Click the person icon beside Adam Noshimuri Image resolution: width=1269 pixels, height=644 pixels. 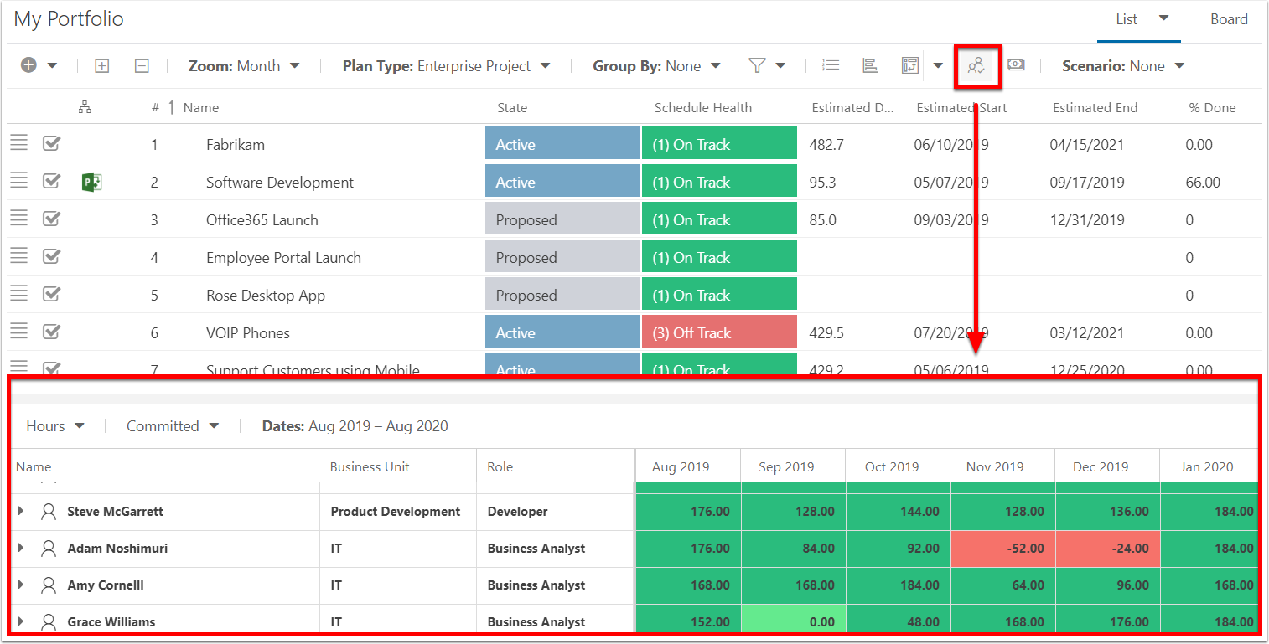pyautogui.click(x=49, y=548)
